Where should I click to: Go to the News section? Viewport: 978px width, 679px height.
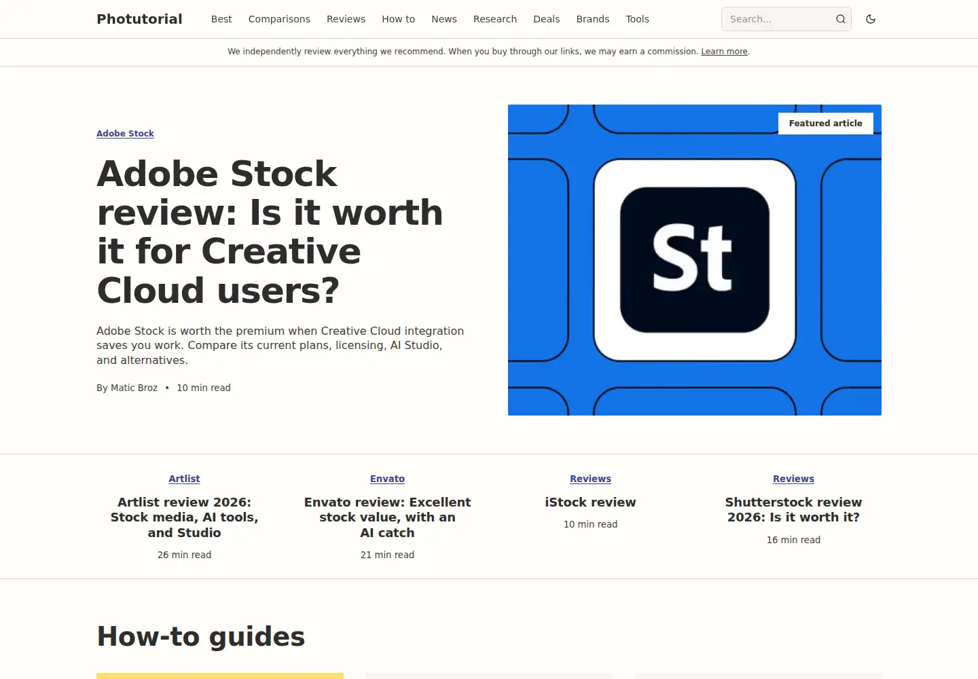[x=444, y=19]
